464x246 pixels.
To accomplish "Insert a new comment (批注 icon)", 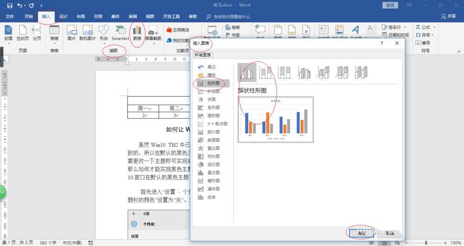I will pos(260,30).
